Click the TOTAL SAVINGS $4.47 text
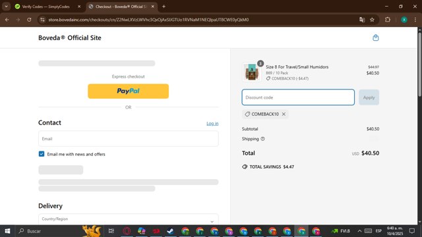Viewport: 422px width, 237px height. [272, 167]
